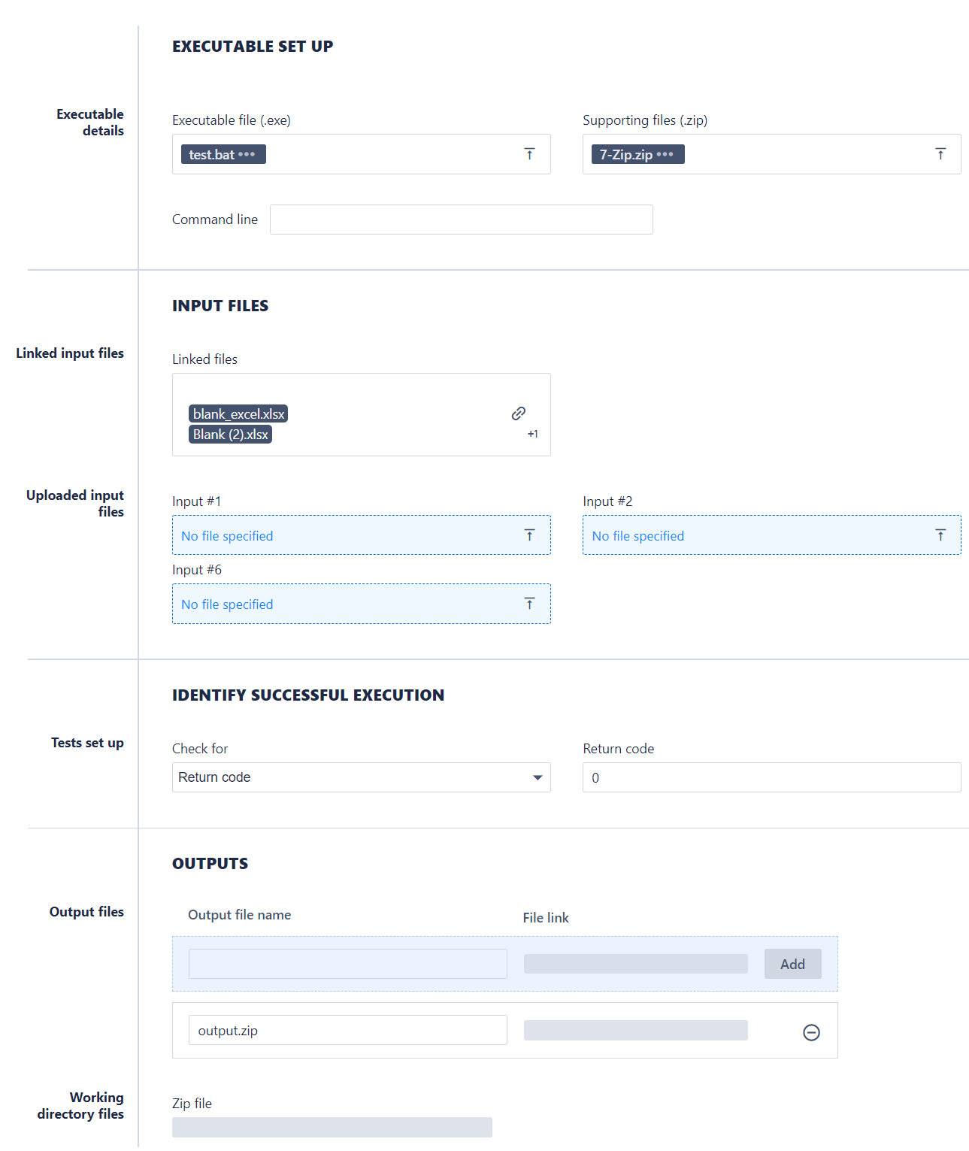Click No file specified for Input #1
Screen dimensions: 969x1151
click(x=227, y=536)
